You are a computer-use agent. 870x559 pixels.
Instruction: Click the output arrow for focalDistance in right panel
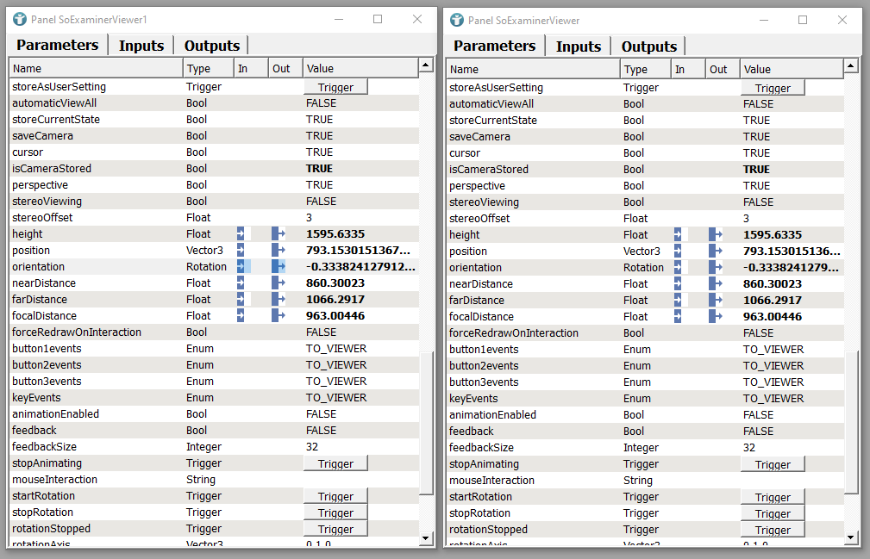pos(716,316)
